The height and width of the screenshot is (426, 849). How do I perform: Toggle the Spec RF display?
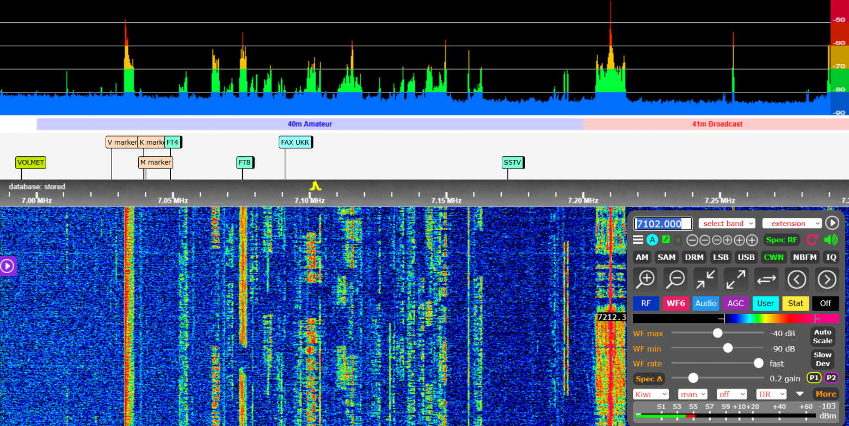[782, 239]
